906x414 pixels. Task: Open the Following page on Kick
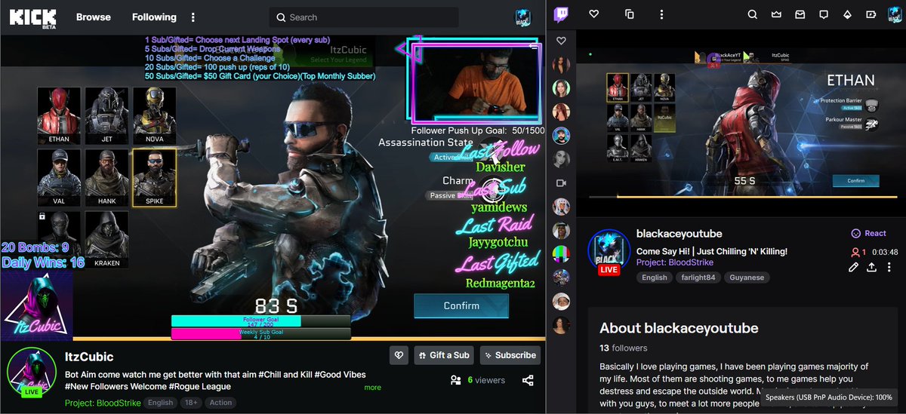pyautogui.click(x=154, y=17)
